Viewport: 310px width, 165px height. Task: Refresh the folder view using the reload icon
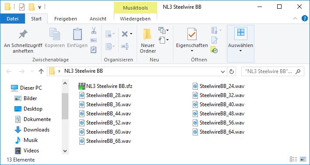click(x=232, y=71)
